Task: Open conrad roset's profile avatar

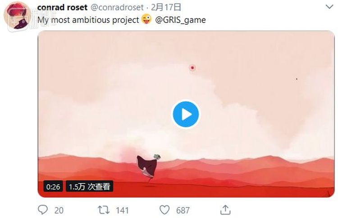Action: pos(18,16)
